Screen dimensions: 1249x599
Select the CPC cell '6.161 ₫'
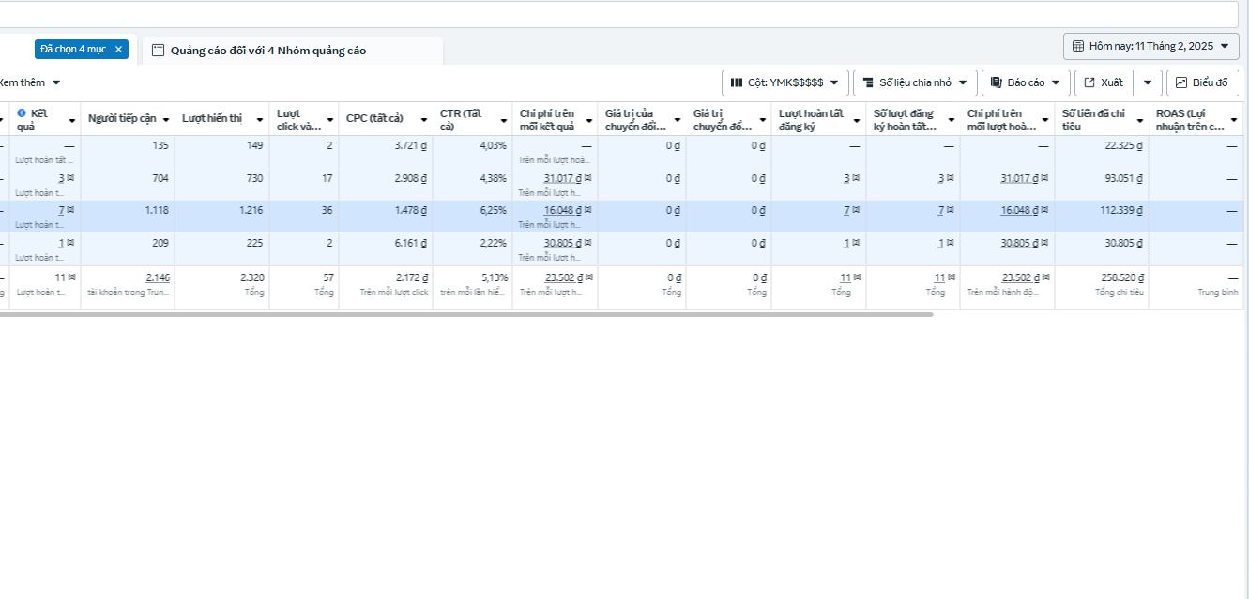tap(411, 243)
